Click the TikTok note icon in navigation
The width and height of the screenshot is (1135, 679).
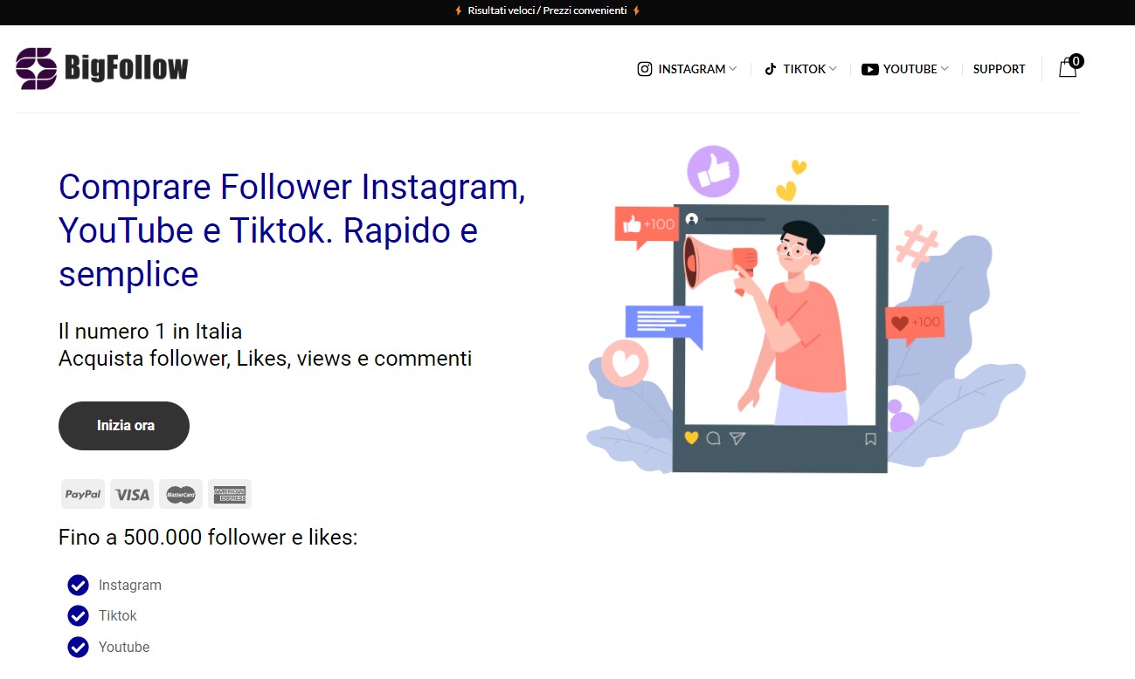pyautogui.click(x=772, y=68)
